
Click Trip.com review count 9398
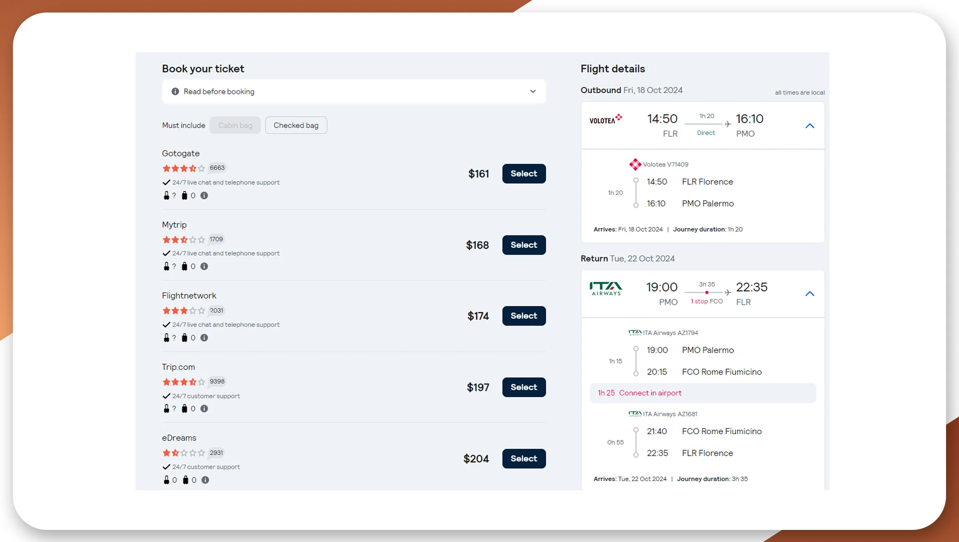pos(217,381)
